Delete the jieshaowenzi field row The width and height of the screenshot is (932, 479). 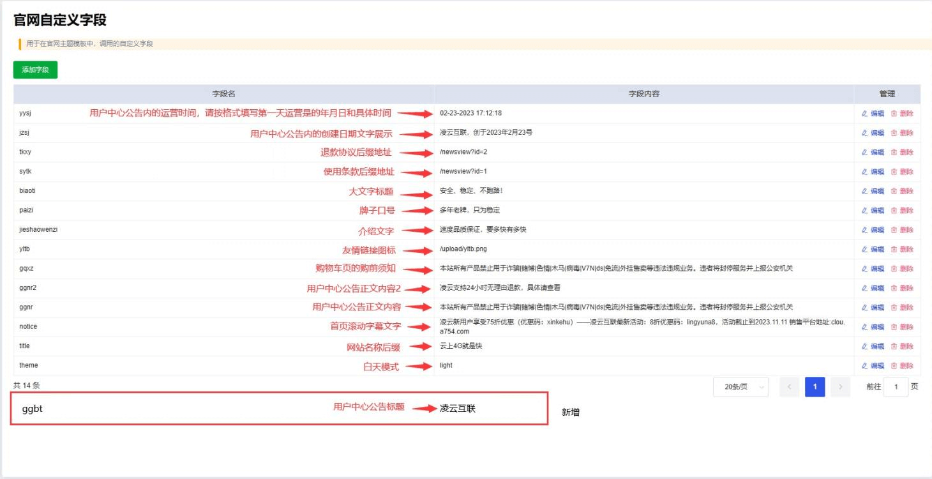[x=902, y=230]
